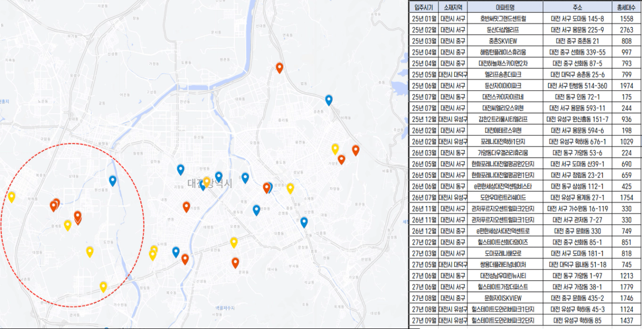
Task: Click the 27년 09월 move-in date cell
Action: point(424,321)
